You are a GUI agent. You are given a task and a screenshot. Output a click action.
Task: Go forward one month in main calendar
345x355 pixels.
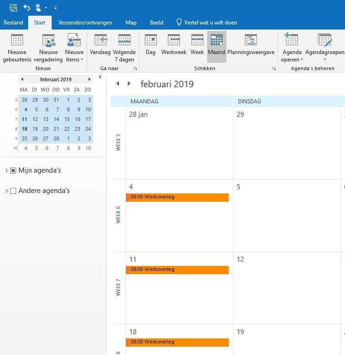point(129,83)
